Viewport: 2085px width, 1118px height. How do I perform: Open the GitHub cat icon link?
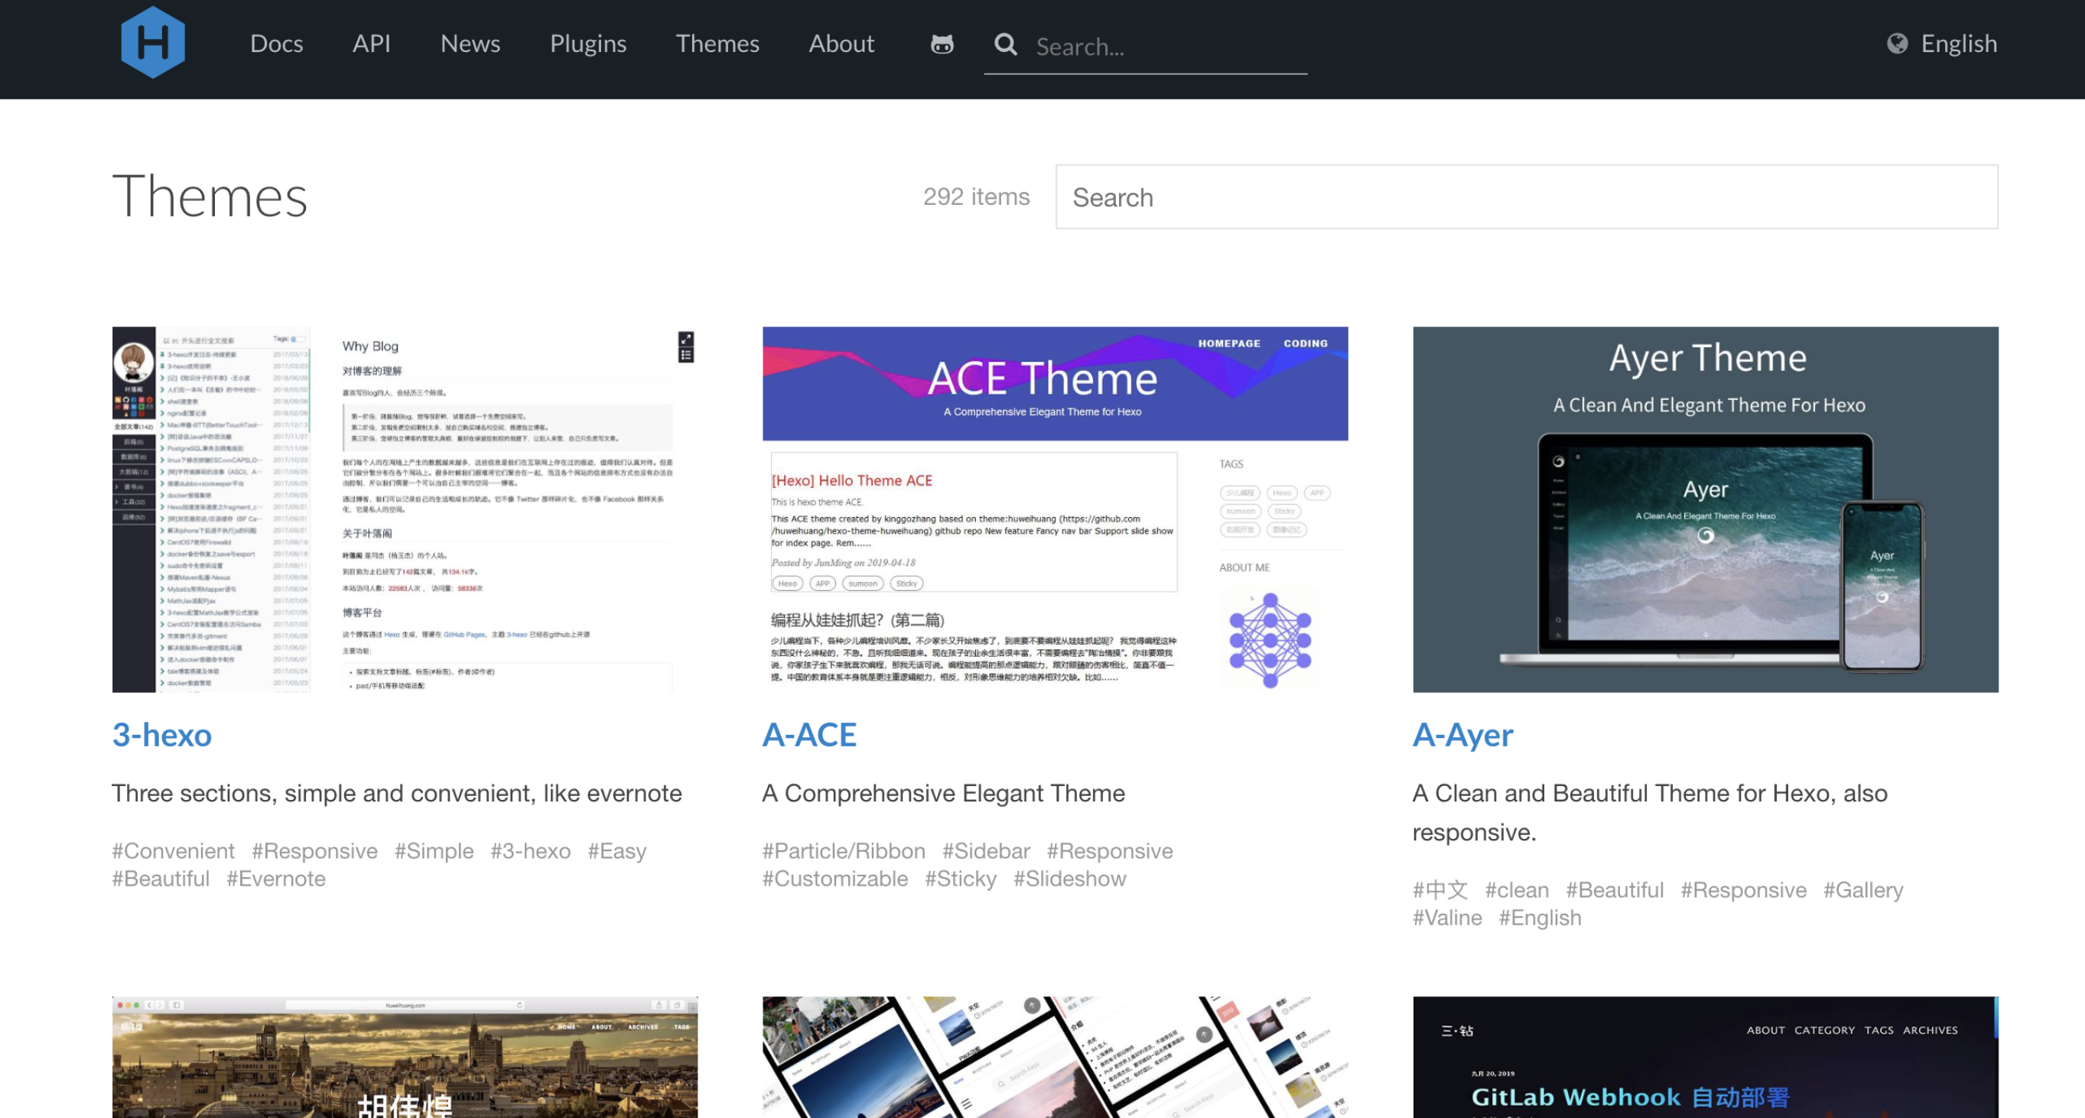(x=942, y=44)
